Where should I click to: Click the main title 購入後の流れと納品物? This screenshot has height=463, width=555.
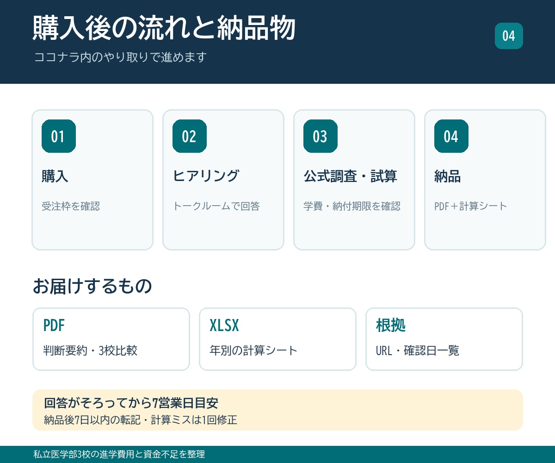164,29
